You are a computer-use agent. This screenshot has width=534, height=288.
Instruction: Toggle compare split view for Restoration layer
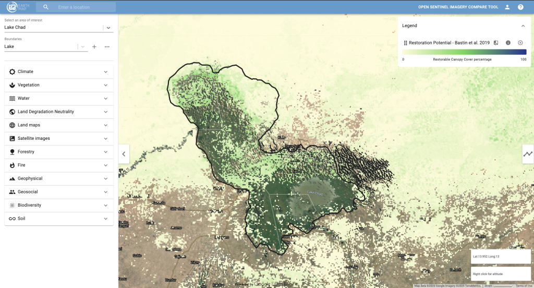(496, 43)
